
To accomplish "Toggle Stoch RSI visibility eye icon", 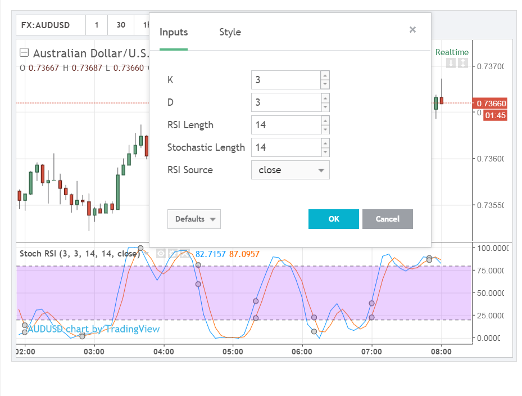I will (161, 254).
